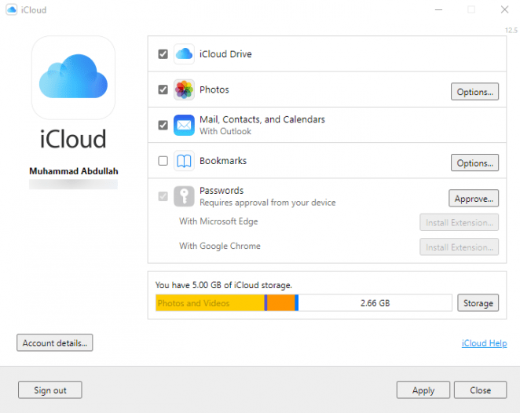Click the Passwords key icon
520x413 pixels.
click(184, 196)
